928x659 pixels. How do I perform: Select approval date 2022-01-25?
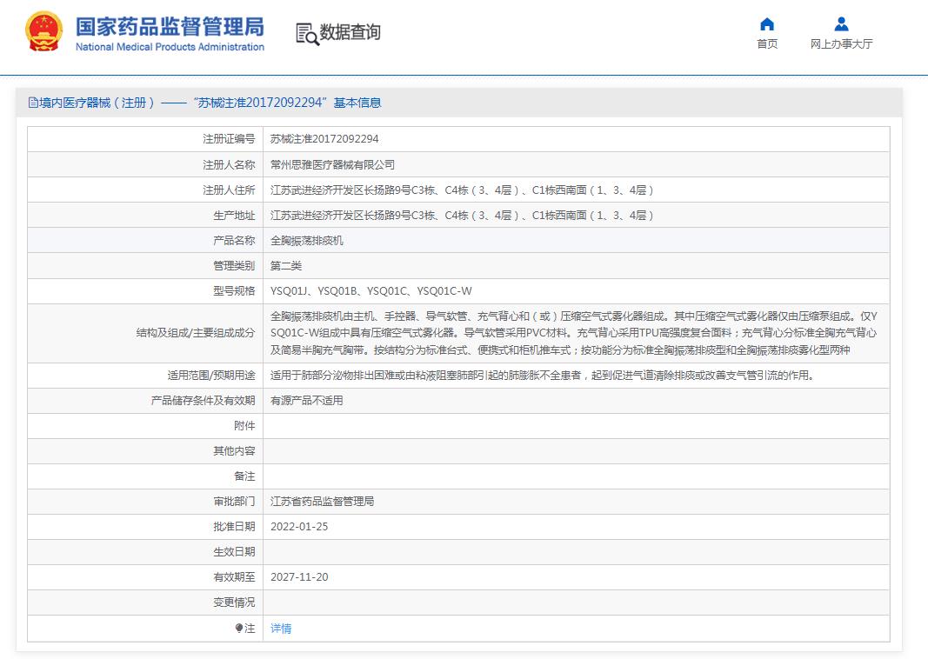click(299, 527)
